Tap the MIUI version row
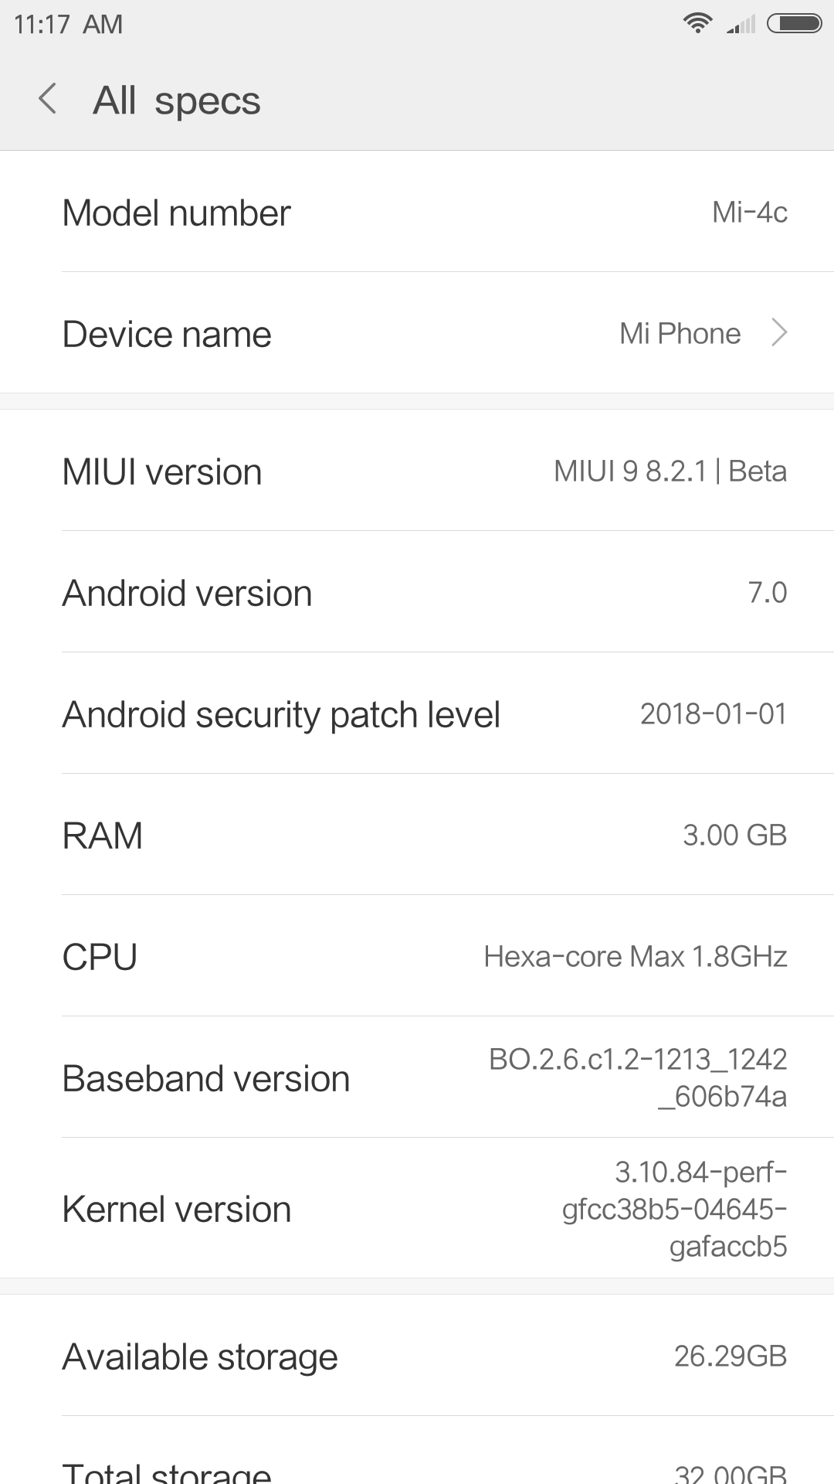This screenshot has height=1484, width=834. tap(417, 471)
